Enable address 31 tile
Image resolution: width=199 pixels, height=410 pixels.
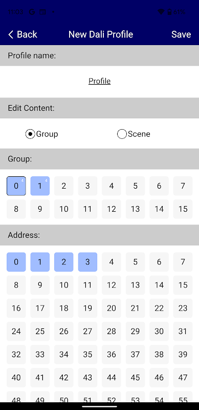tap(183, 331)
